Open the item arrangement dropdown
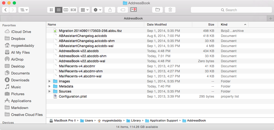 84,10
